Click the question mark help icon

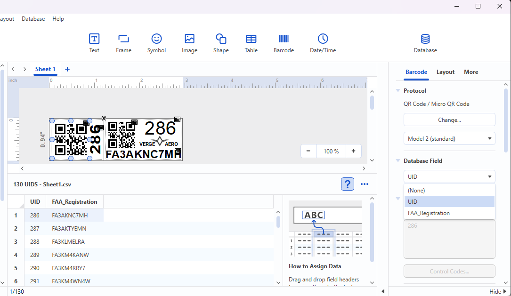coord(347,184)
